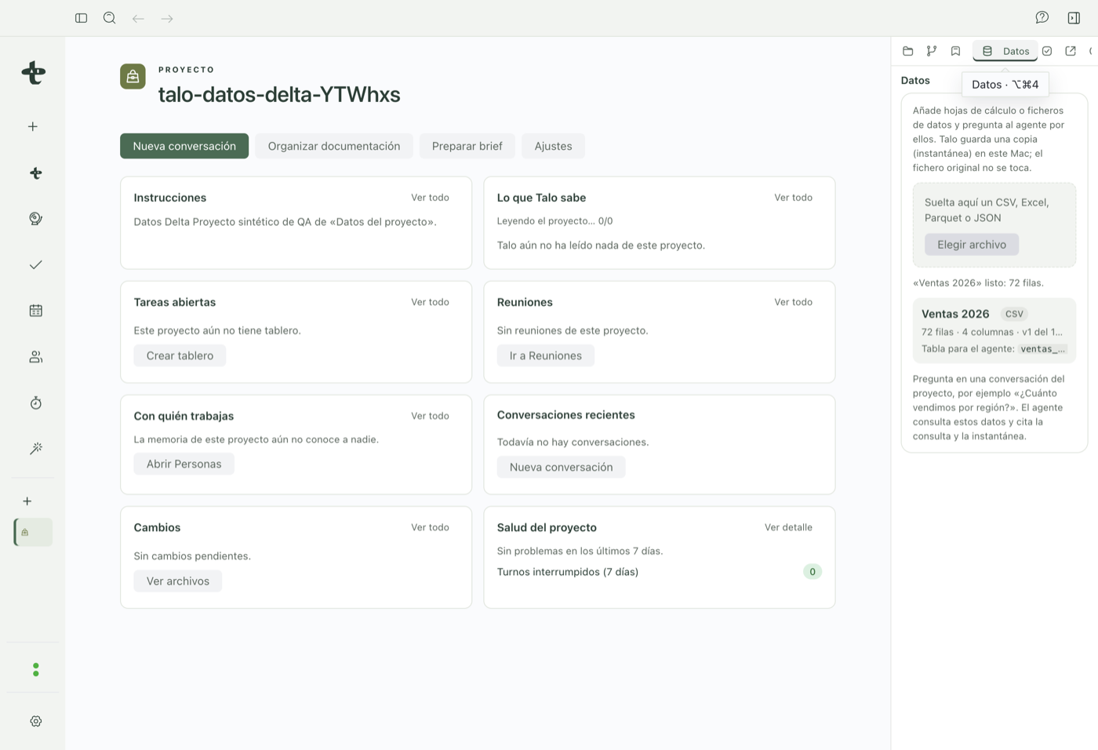Viewport: 1098px width, 750px height.
Task: Open the external link panel tab
Action: pyautogui.click(x=1071, y=51)
